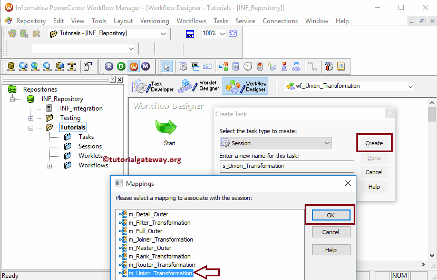Click the yellow database cylinder icon
437x280 pixels.
pyautogui.click(x=11, y=66)
